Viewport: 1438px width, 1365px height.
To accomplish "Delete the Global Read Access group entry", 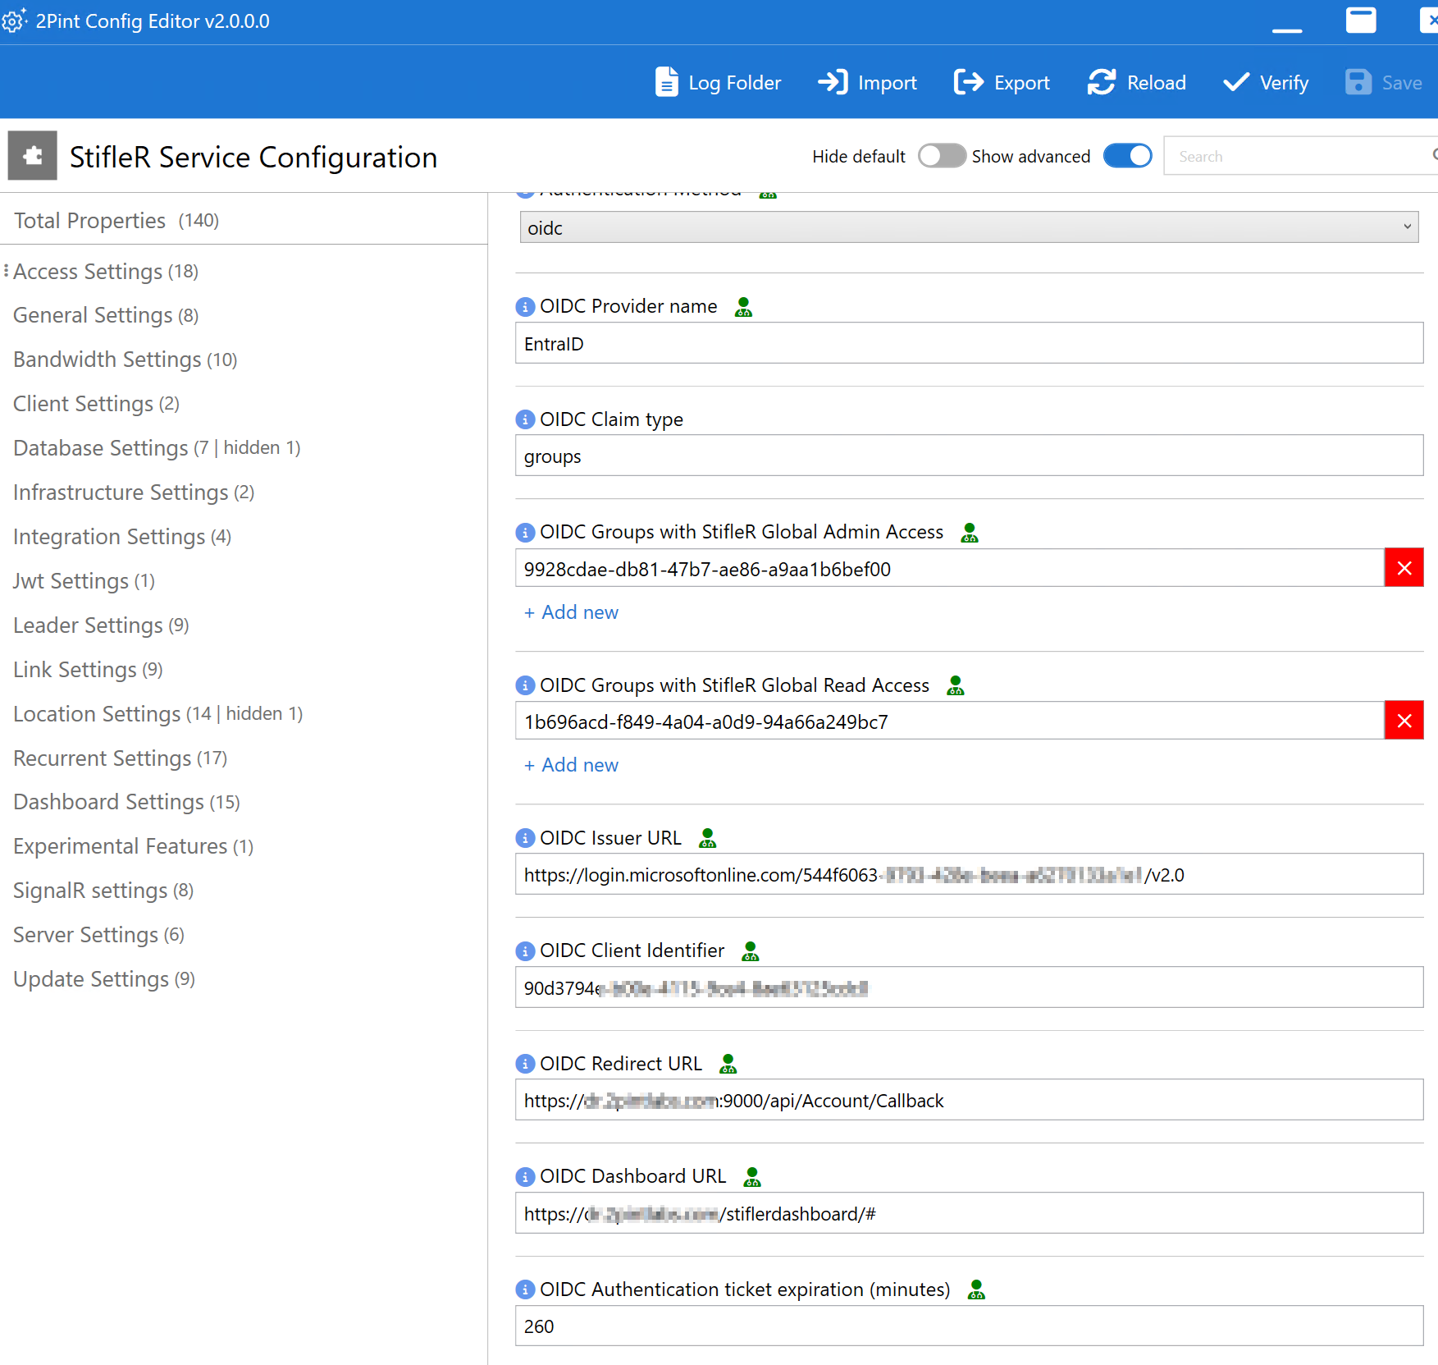I will pos(1404,721).
